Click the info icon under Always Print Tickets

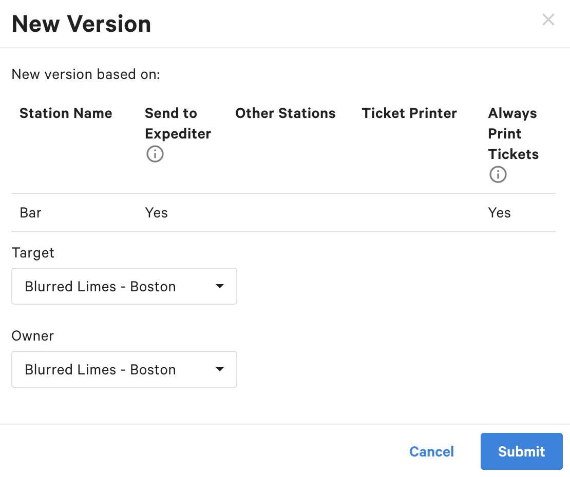pos(498,174)
